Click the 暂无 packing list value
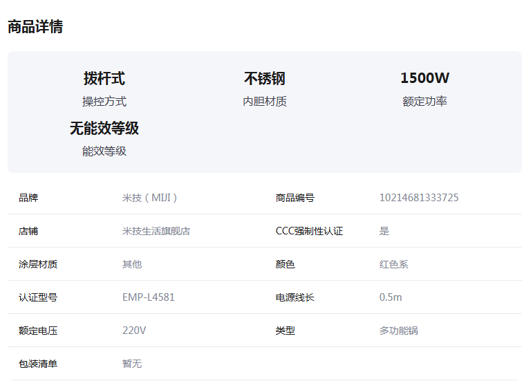The height and width of the screenshot is (381, 524). [132, 363]
